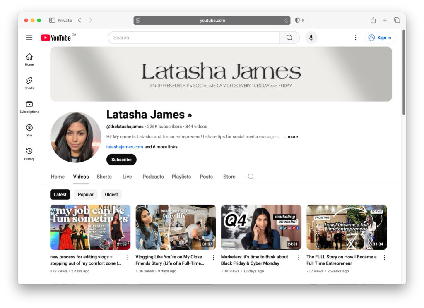Click the Latasha James channel banner
Viewport: 424px width, 308px height.
tap(221, 74)
